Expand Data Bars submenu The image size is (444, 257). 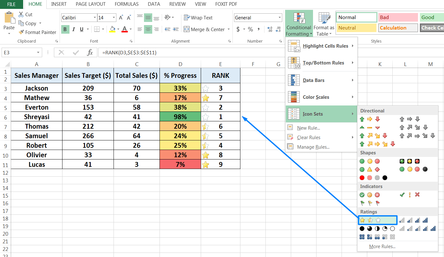(321, 80)
